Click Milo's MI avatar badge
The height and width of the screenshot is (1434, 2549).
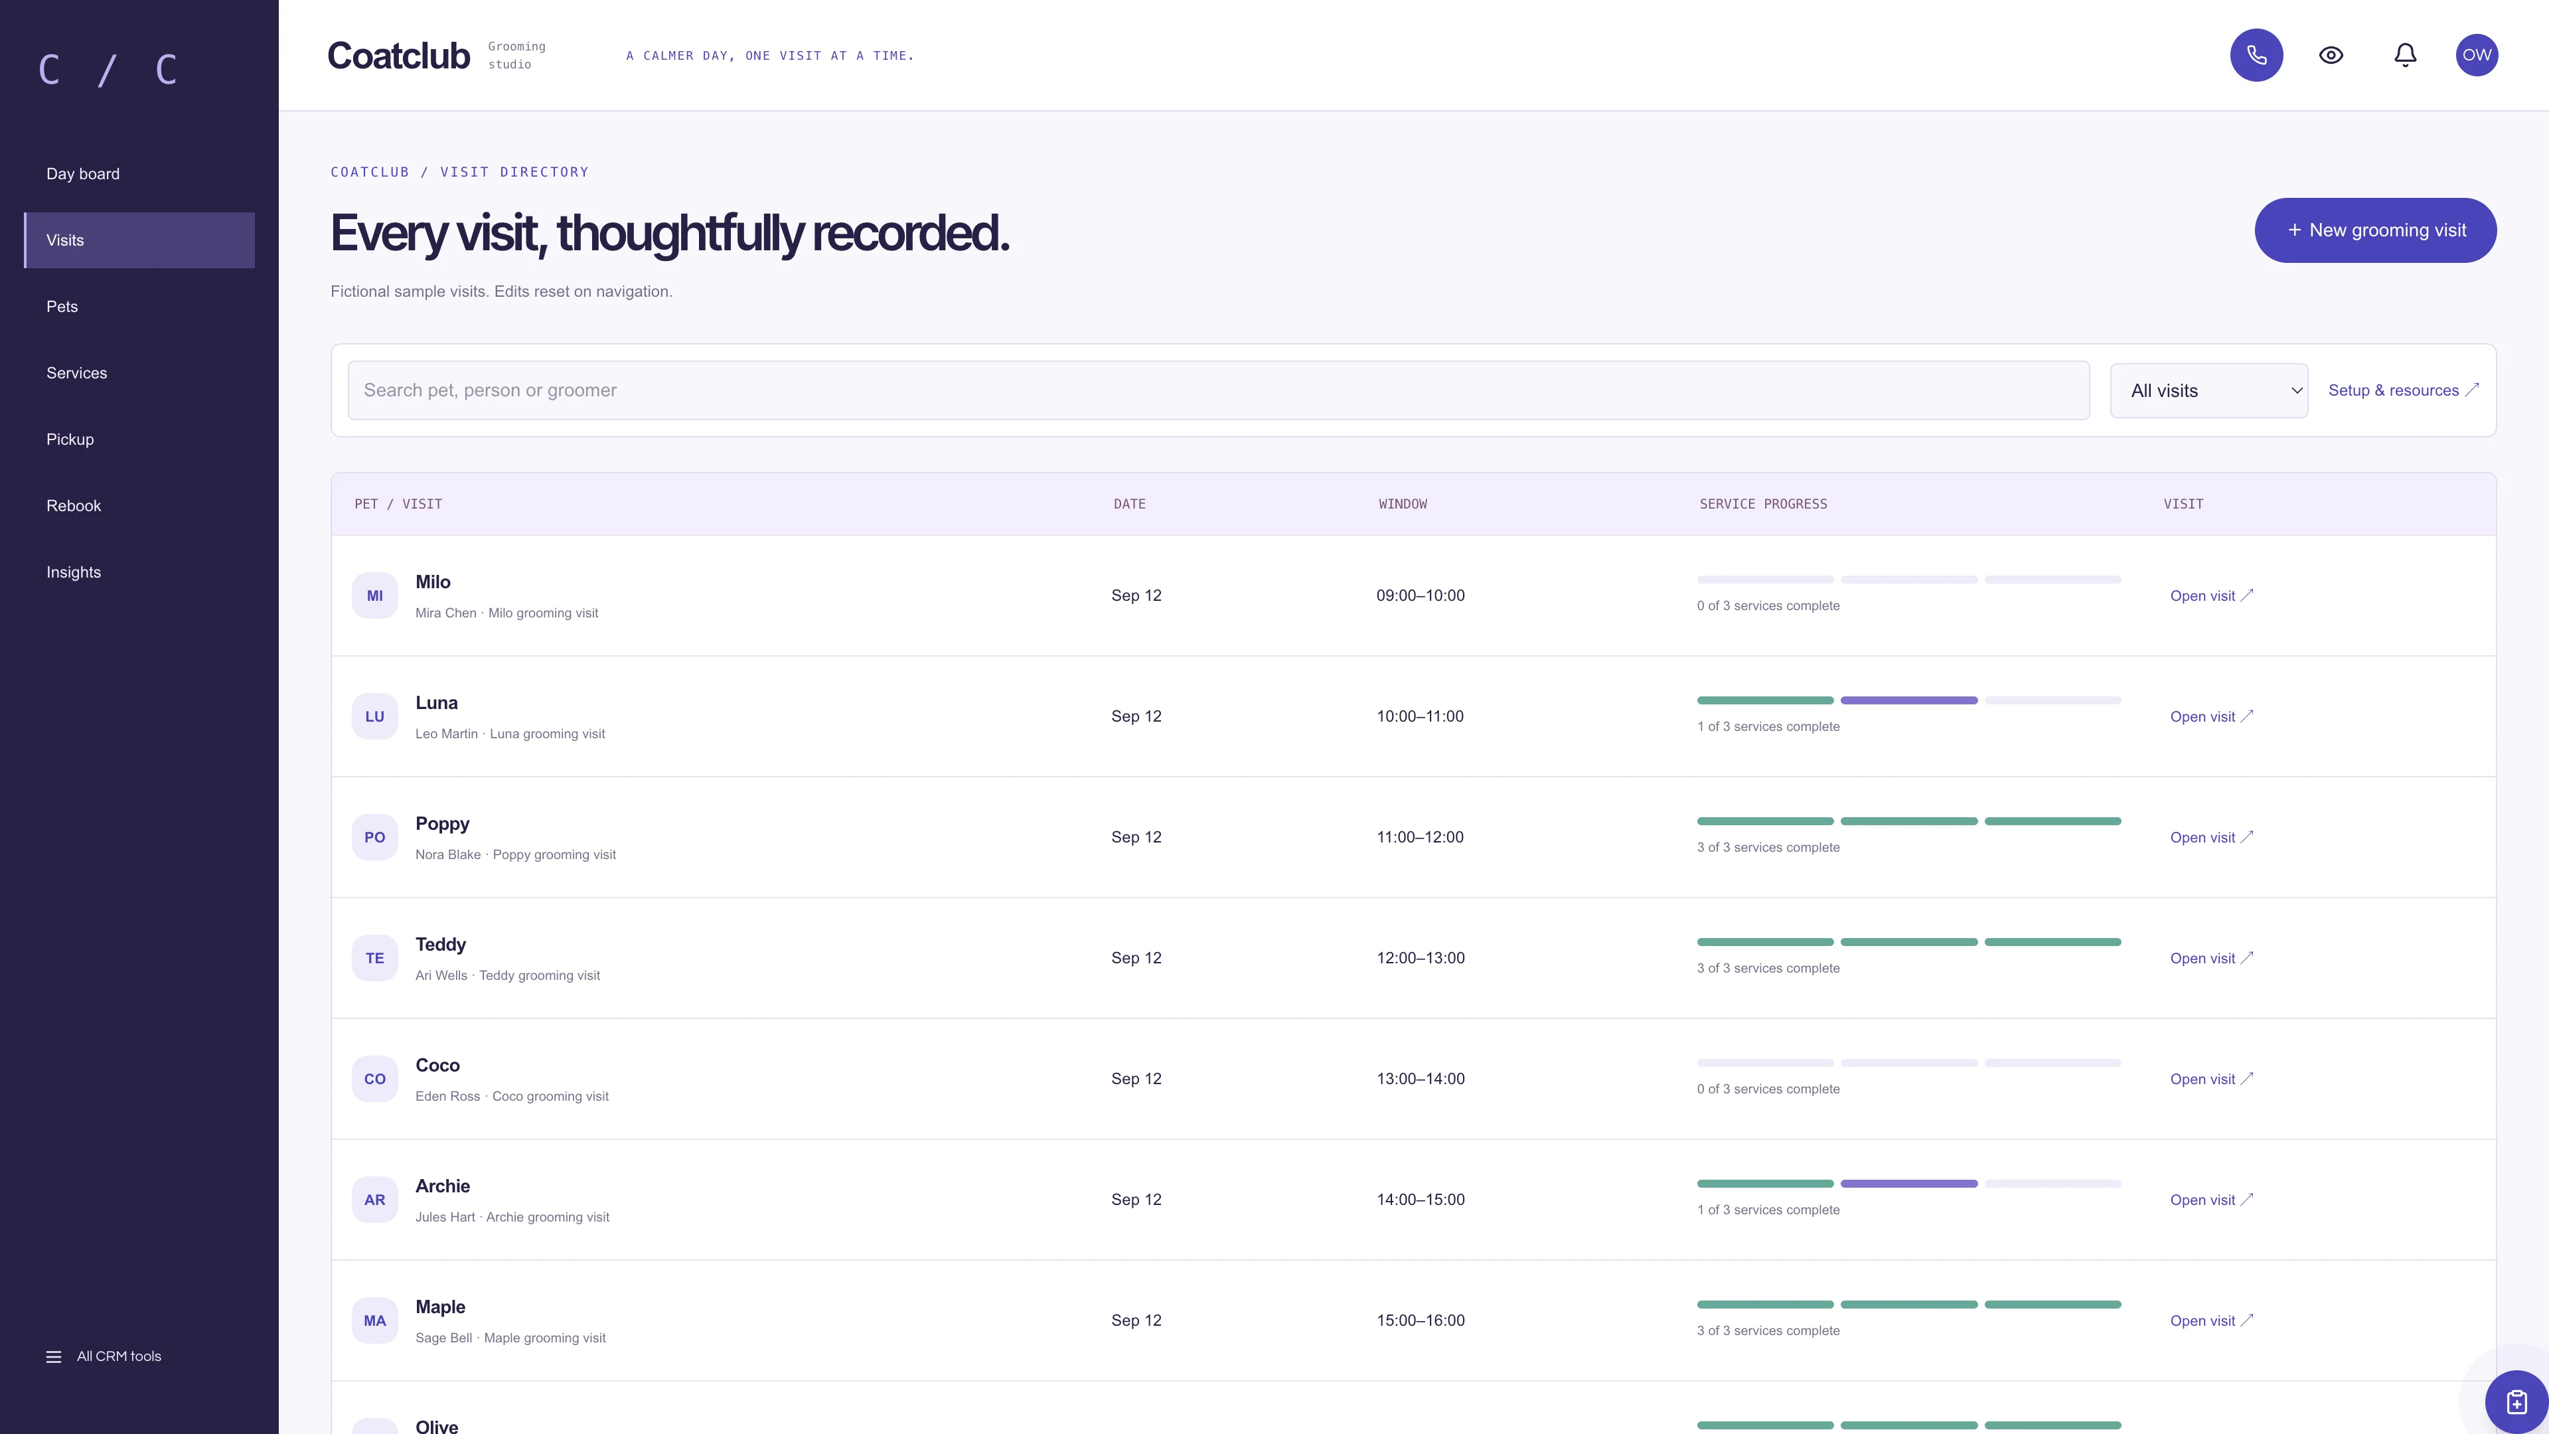375,596
